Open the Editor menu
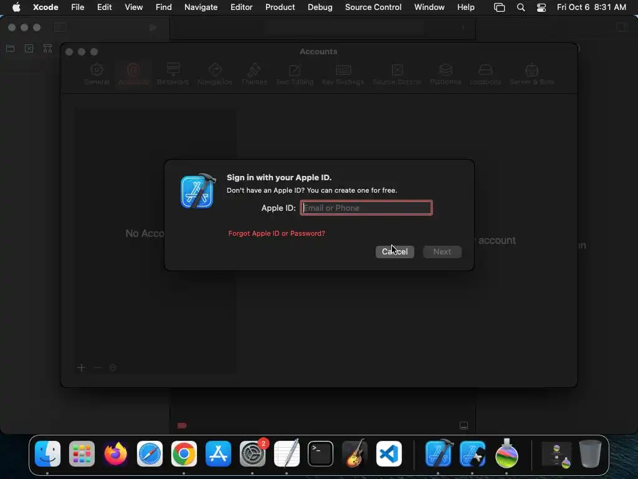The height and width of the screenshot is (479, 638). tap(241, 7)
